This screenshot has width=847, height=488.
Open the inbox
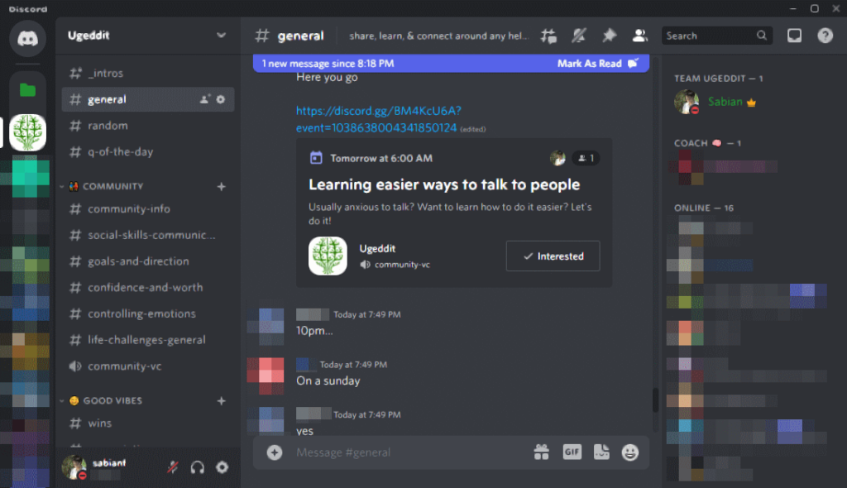pos(794,36)
